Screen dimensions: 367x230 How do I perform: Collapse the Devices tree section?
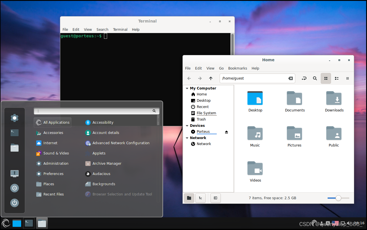pyautogui.click(x=187, y=125)
